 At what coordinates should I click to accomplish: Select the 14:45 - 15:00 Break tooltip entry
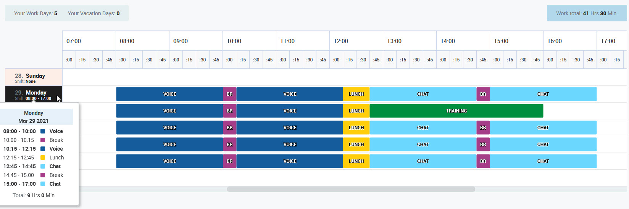(33, 175)
